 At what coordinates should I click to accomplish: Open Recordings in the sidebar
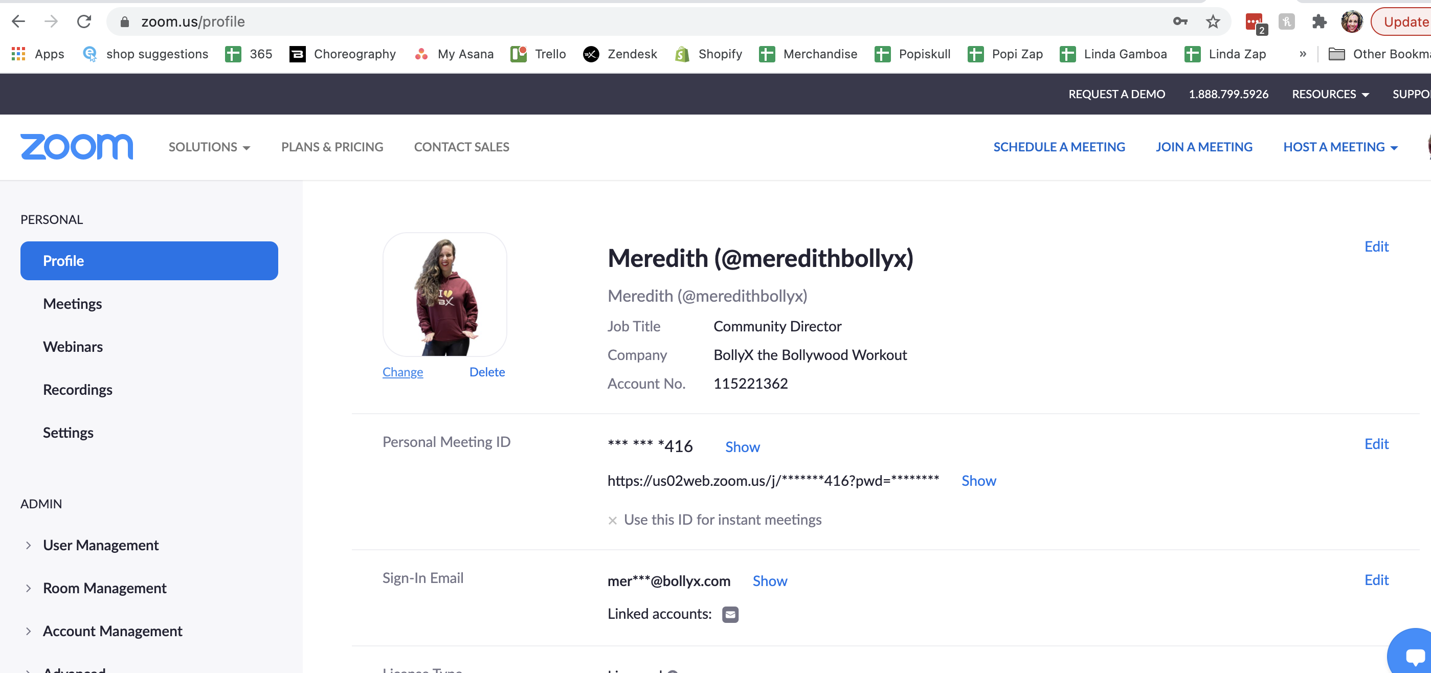(78, 389)
